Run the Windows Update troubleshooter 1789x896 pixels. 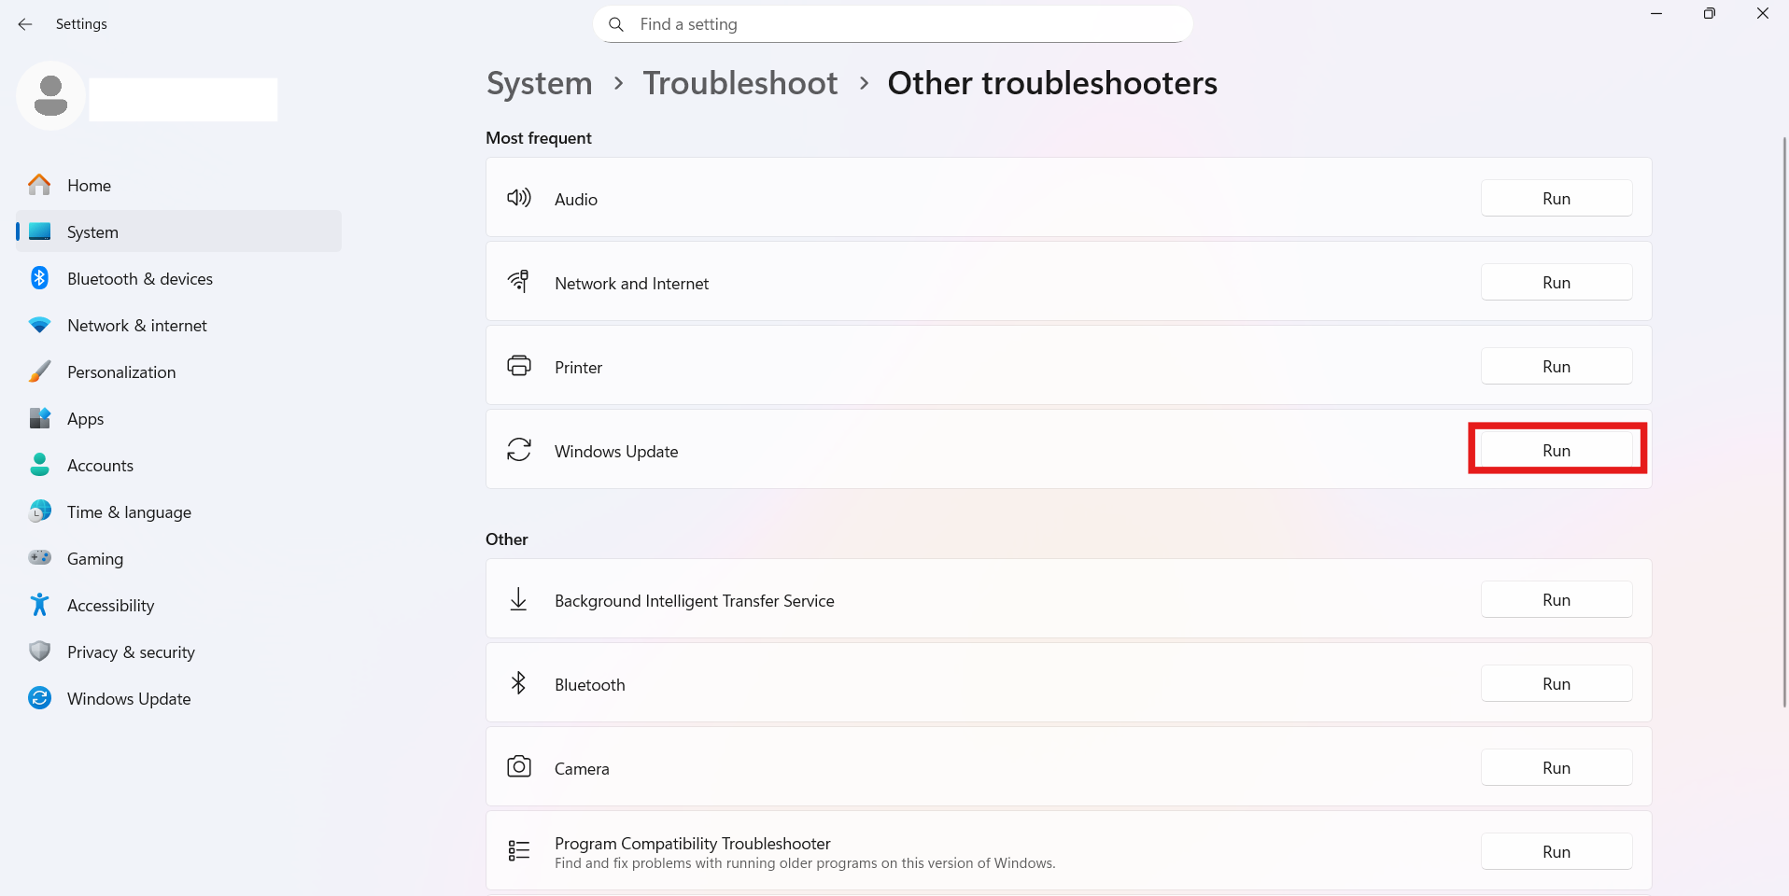[1556, 451]
